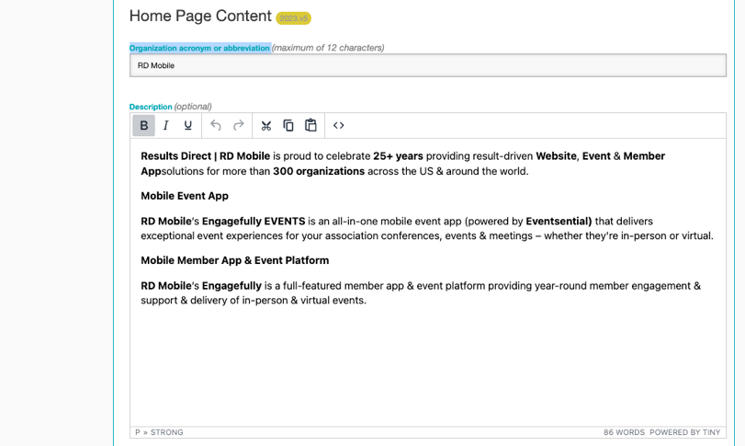
Task: Click the empty area below the editor text
Action: click(x=427, y=368)
